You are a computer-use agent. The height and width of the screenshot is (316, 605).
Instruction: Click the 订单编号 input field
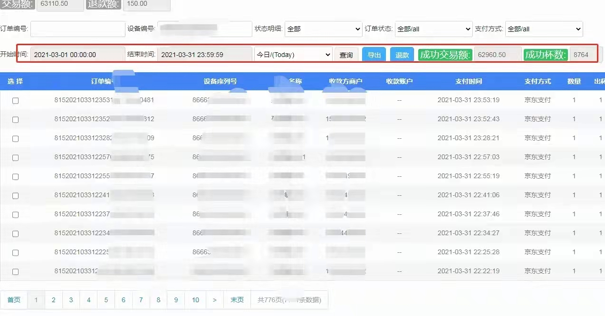click(77, 29)
